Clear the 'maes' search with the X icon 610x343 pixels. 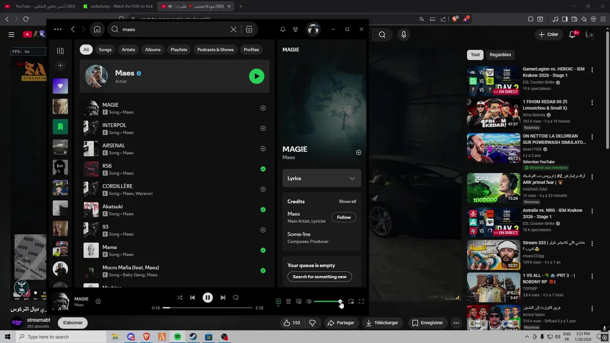point(234,29)
